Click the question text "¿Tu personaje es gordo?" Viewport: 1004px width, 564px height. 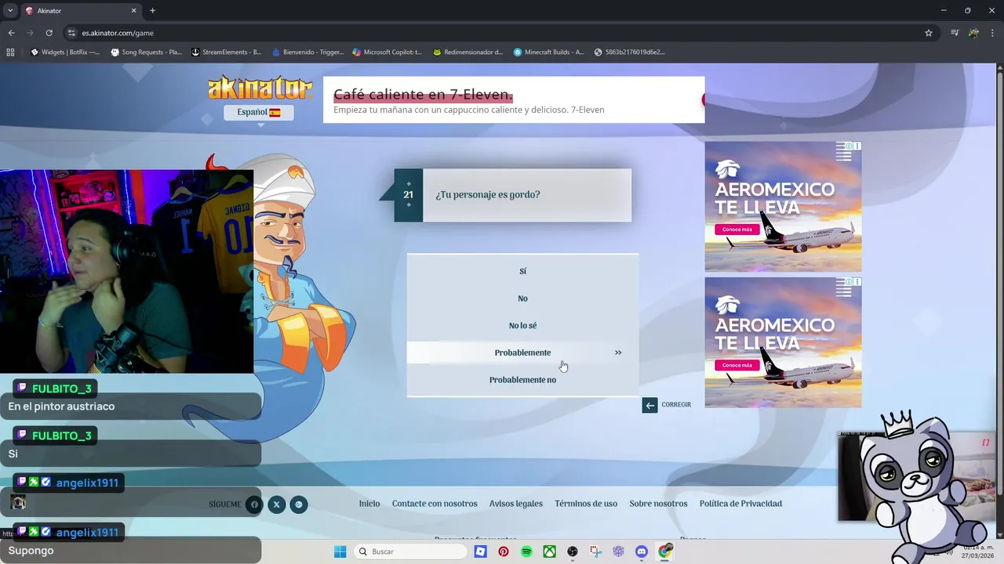(488, 195)
